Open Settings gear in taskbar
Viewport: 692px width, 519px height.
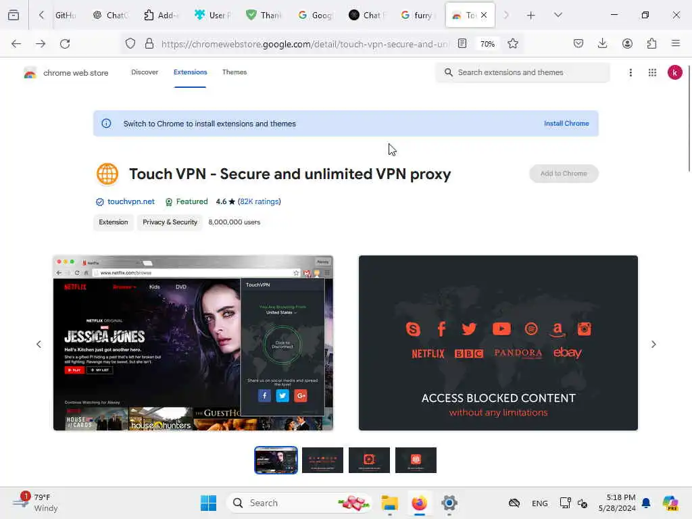pyautogui.click(x=449, y=503)
